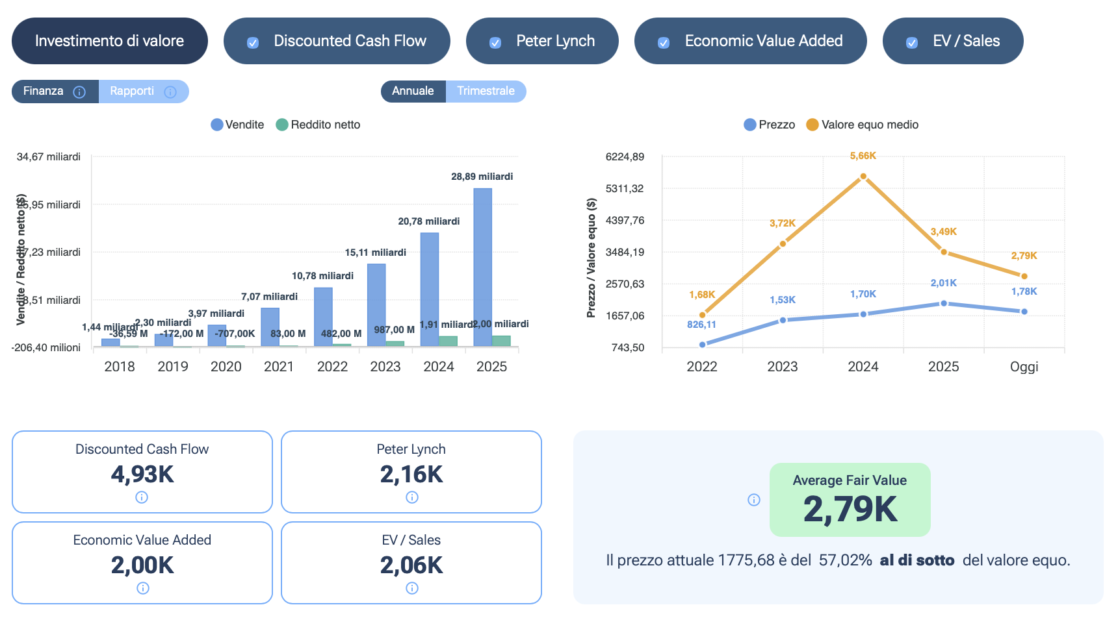The image size is (1118, 618).
Task: Select the Annuale period tab
Action: tap(413, 92)
